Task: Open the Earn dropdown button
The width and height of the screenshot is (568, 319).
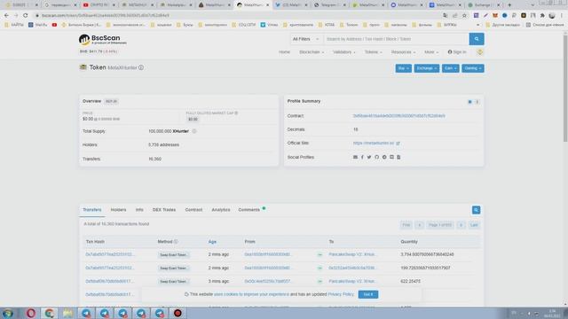Action: coord(450,68)
